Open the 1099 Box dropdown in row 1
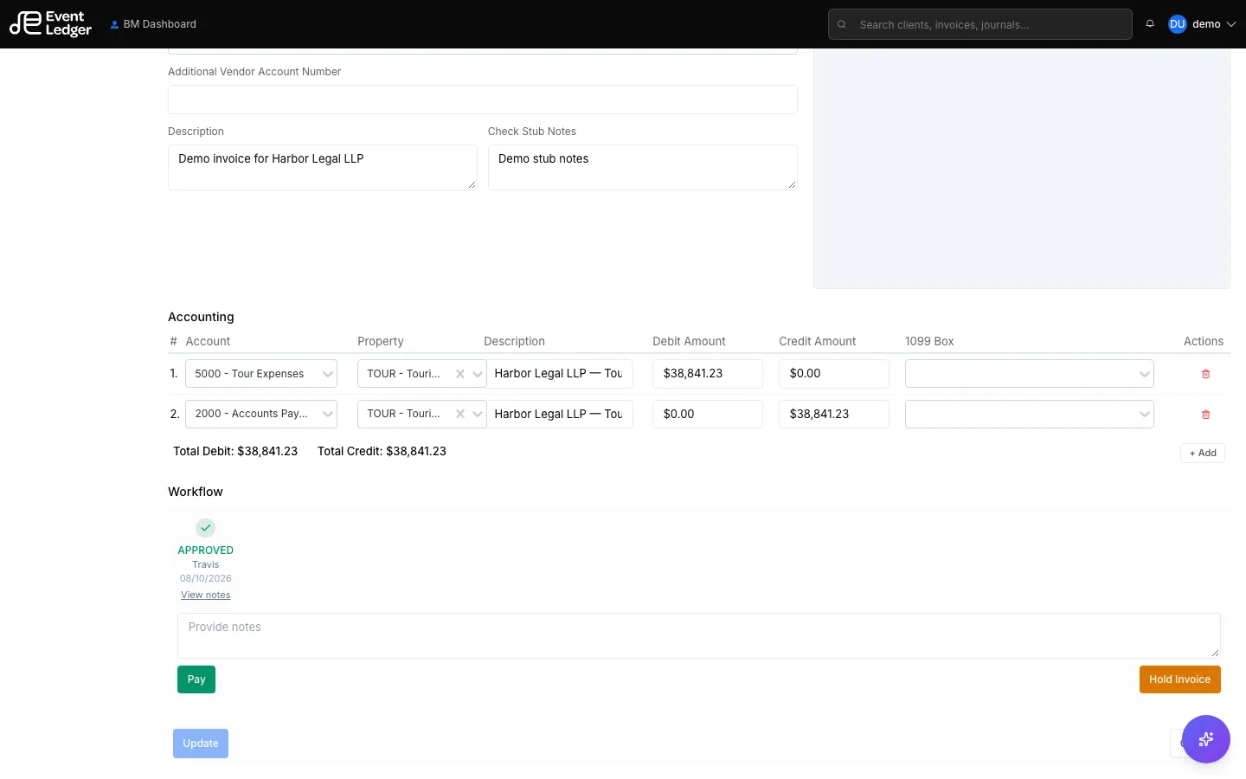The width and height of the screenshot is (1246, 779). [x=1030, y=374]
